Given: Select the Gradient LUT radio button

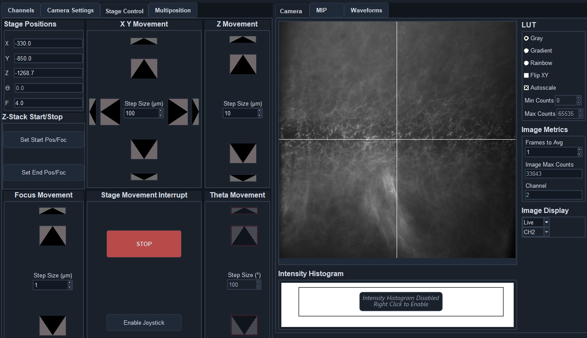Looking at the screenshot, I should [x=526, y=51].
